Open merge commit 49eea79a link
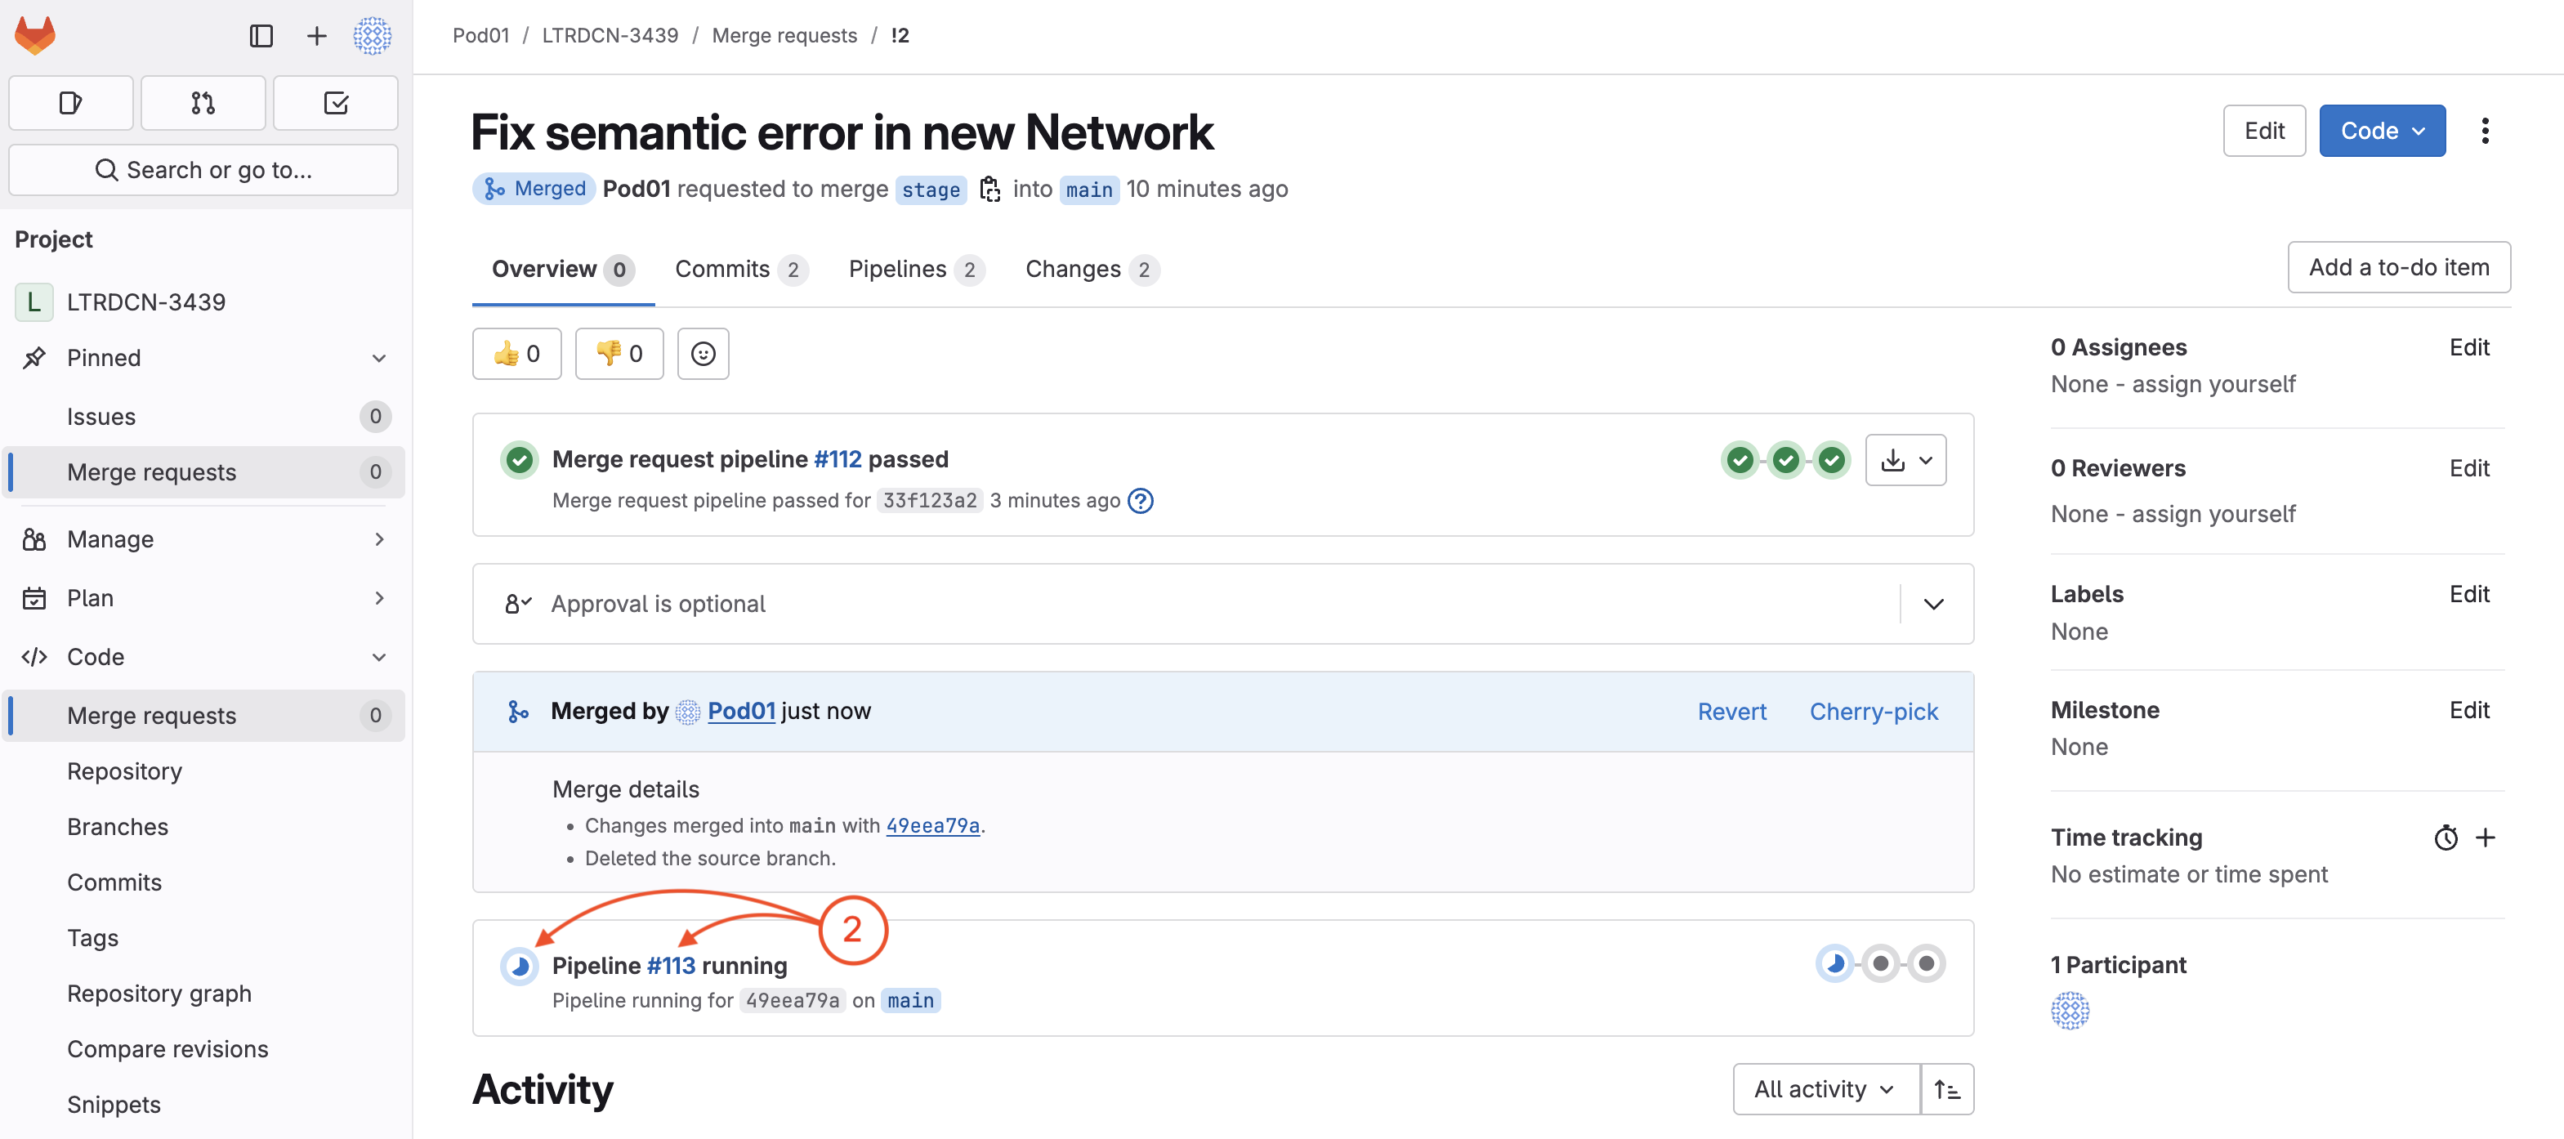Image resolution: width=2564 pixels, height=1139 pixels. click(932, 826)
